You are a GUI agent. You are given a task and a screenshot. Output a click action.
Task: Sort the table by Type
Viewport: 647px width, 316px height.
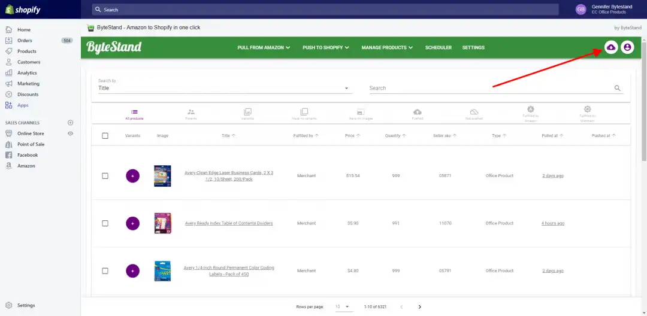coord(499,135)
